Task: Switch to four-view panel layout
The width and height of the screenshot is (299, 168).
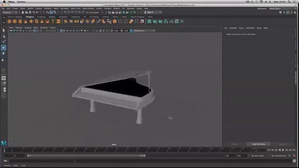Action: point(4,84)
